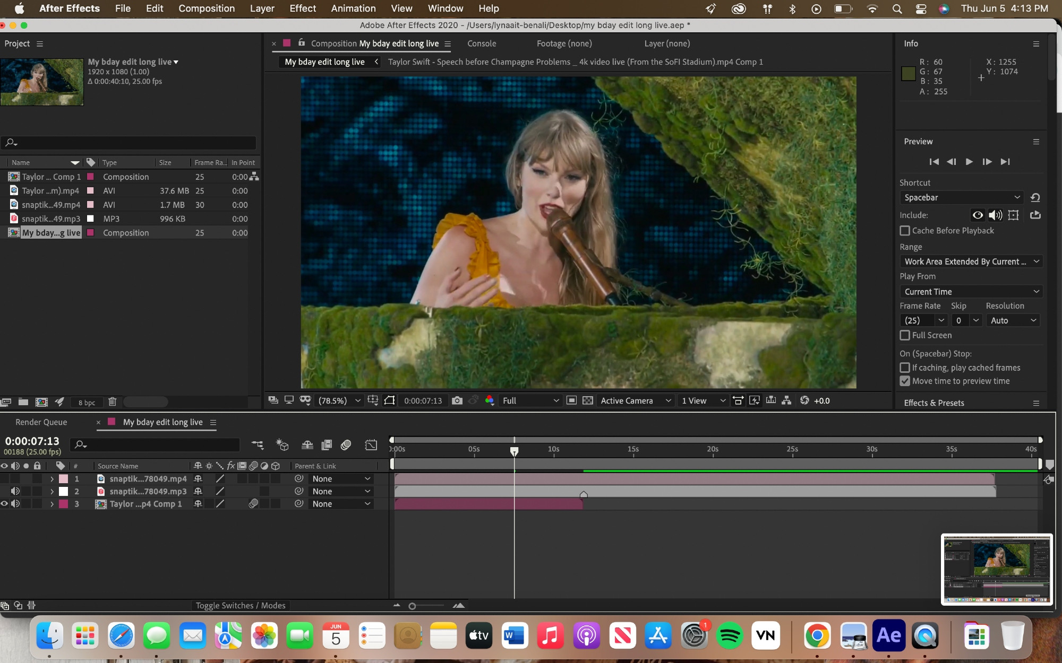
Task: Play the composition preview
Action: point(969,162)
